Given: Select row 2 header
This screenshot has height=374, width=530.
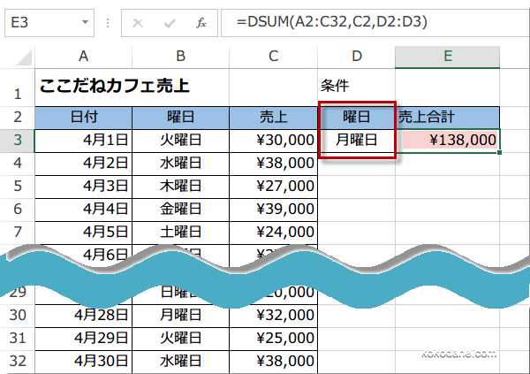Looking at the screenshot, I should coord(18,118).
